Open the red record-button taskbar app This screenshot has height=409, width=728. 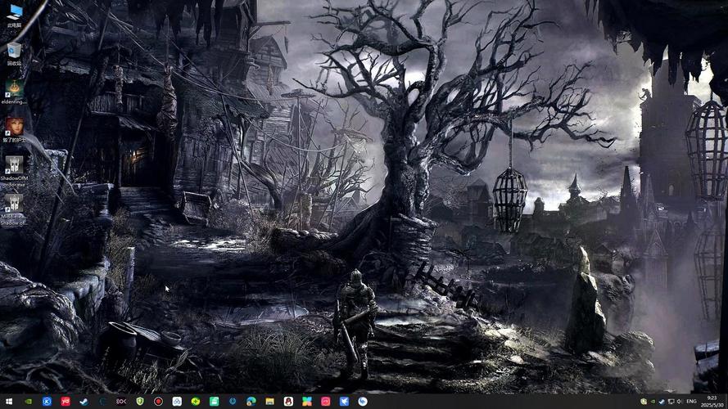pyautogui.click(x=158, y=401)
